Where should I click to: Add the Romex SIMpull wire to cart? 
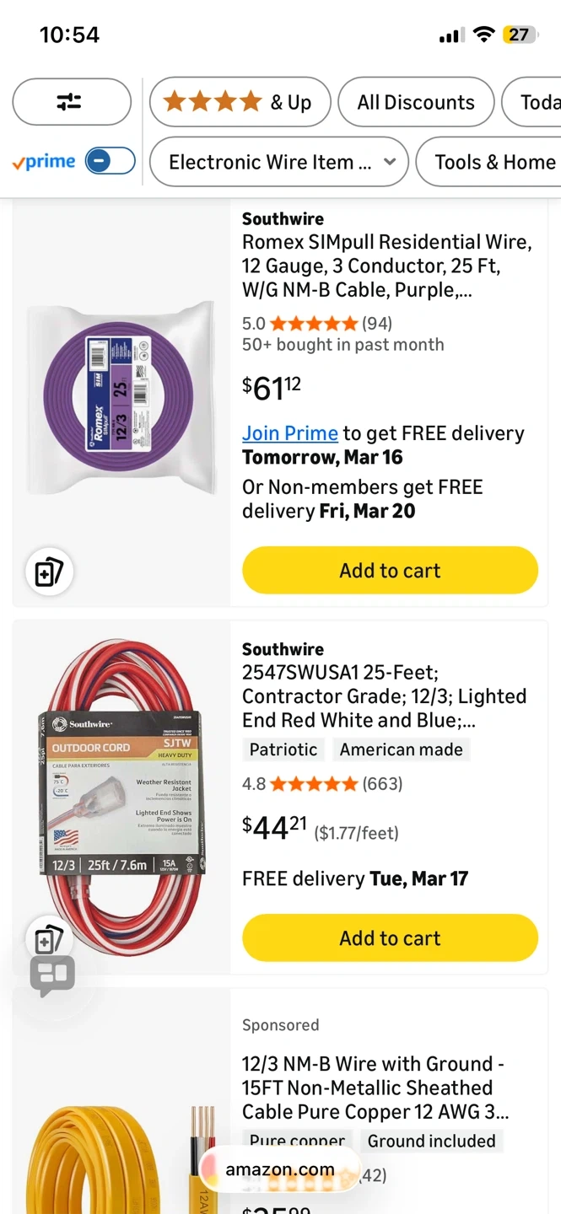click(x=390, y=571)
